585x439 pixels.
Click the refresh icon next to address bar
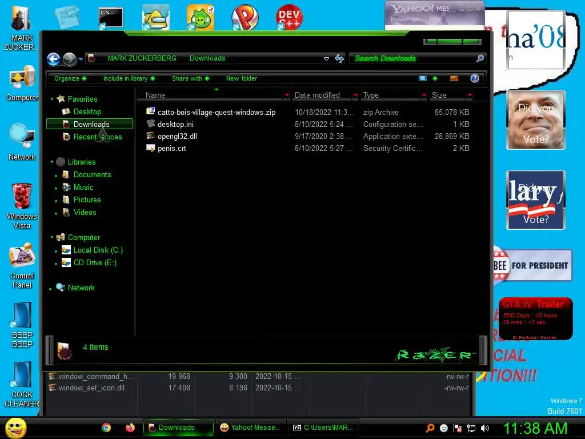(x=339, y=58)
